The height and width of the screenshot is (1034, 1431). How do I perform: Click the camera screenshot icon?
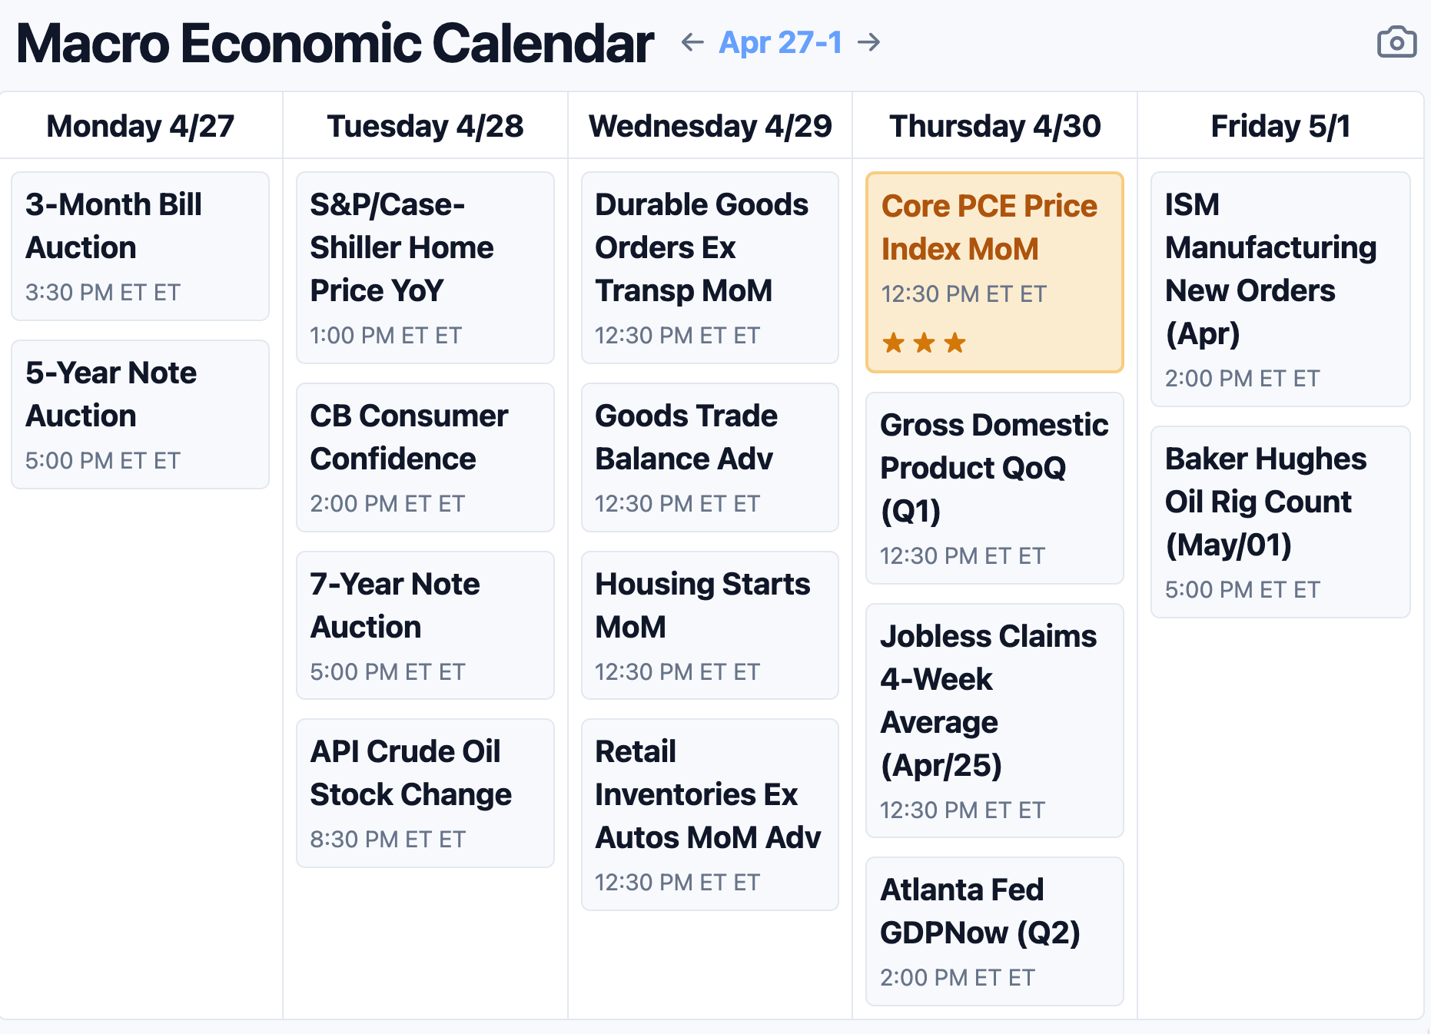[x=1396, y=42]
